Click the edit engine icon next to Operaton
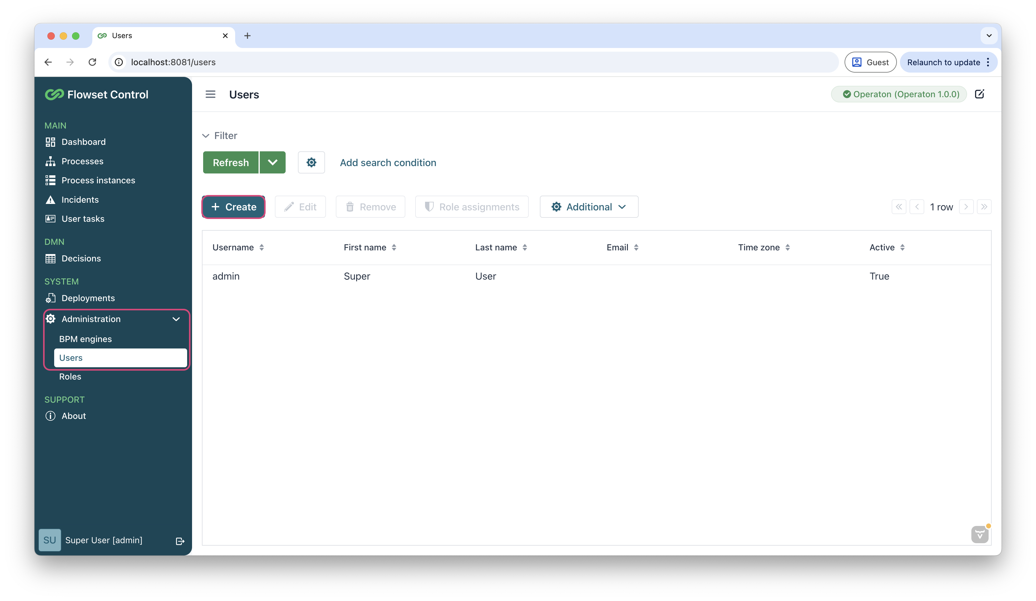1036x601 pixels. coord(979,94)
